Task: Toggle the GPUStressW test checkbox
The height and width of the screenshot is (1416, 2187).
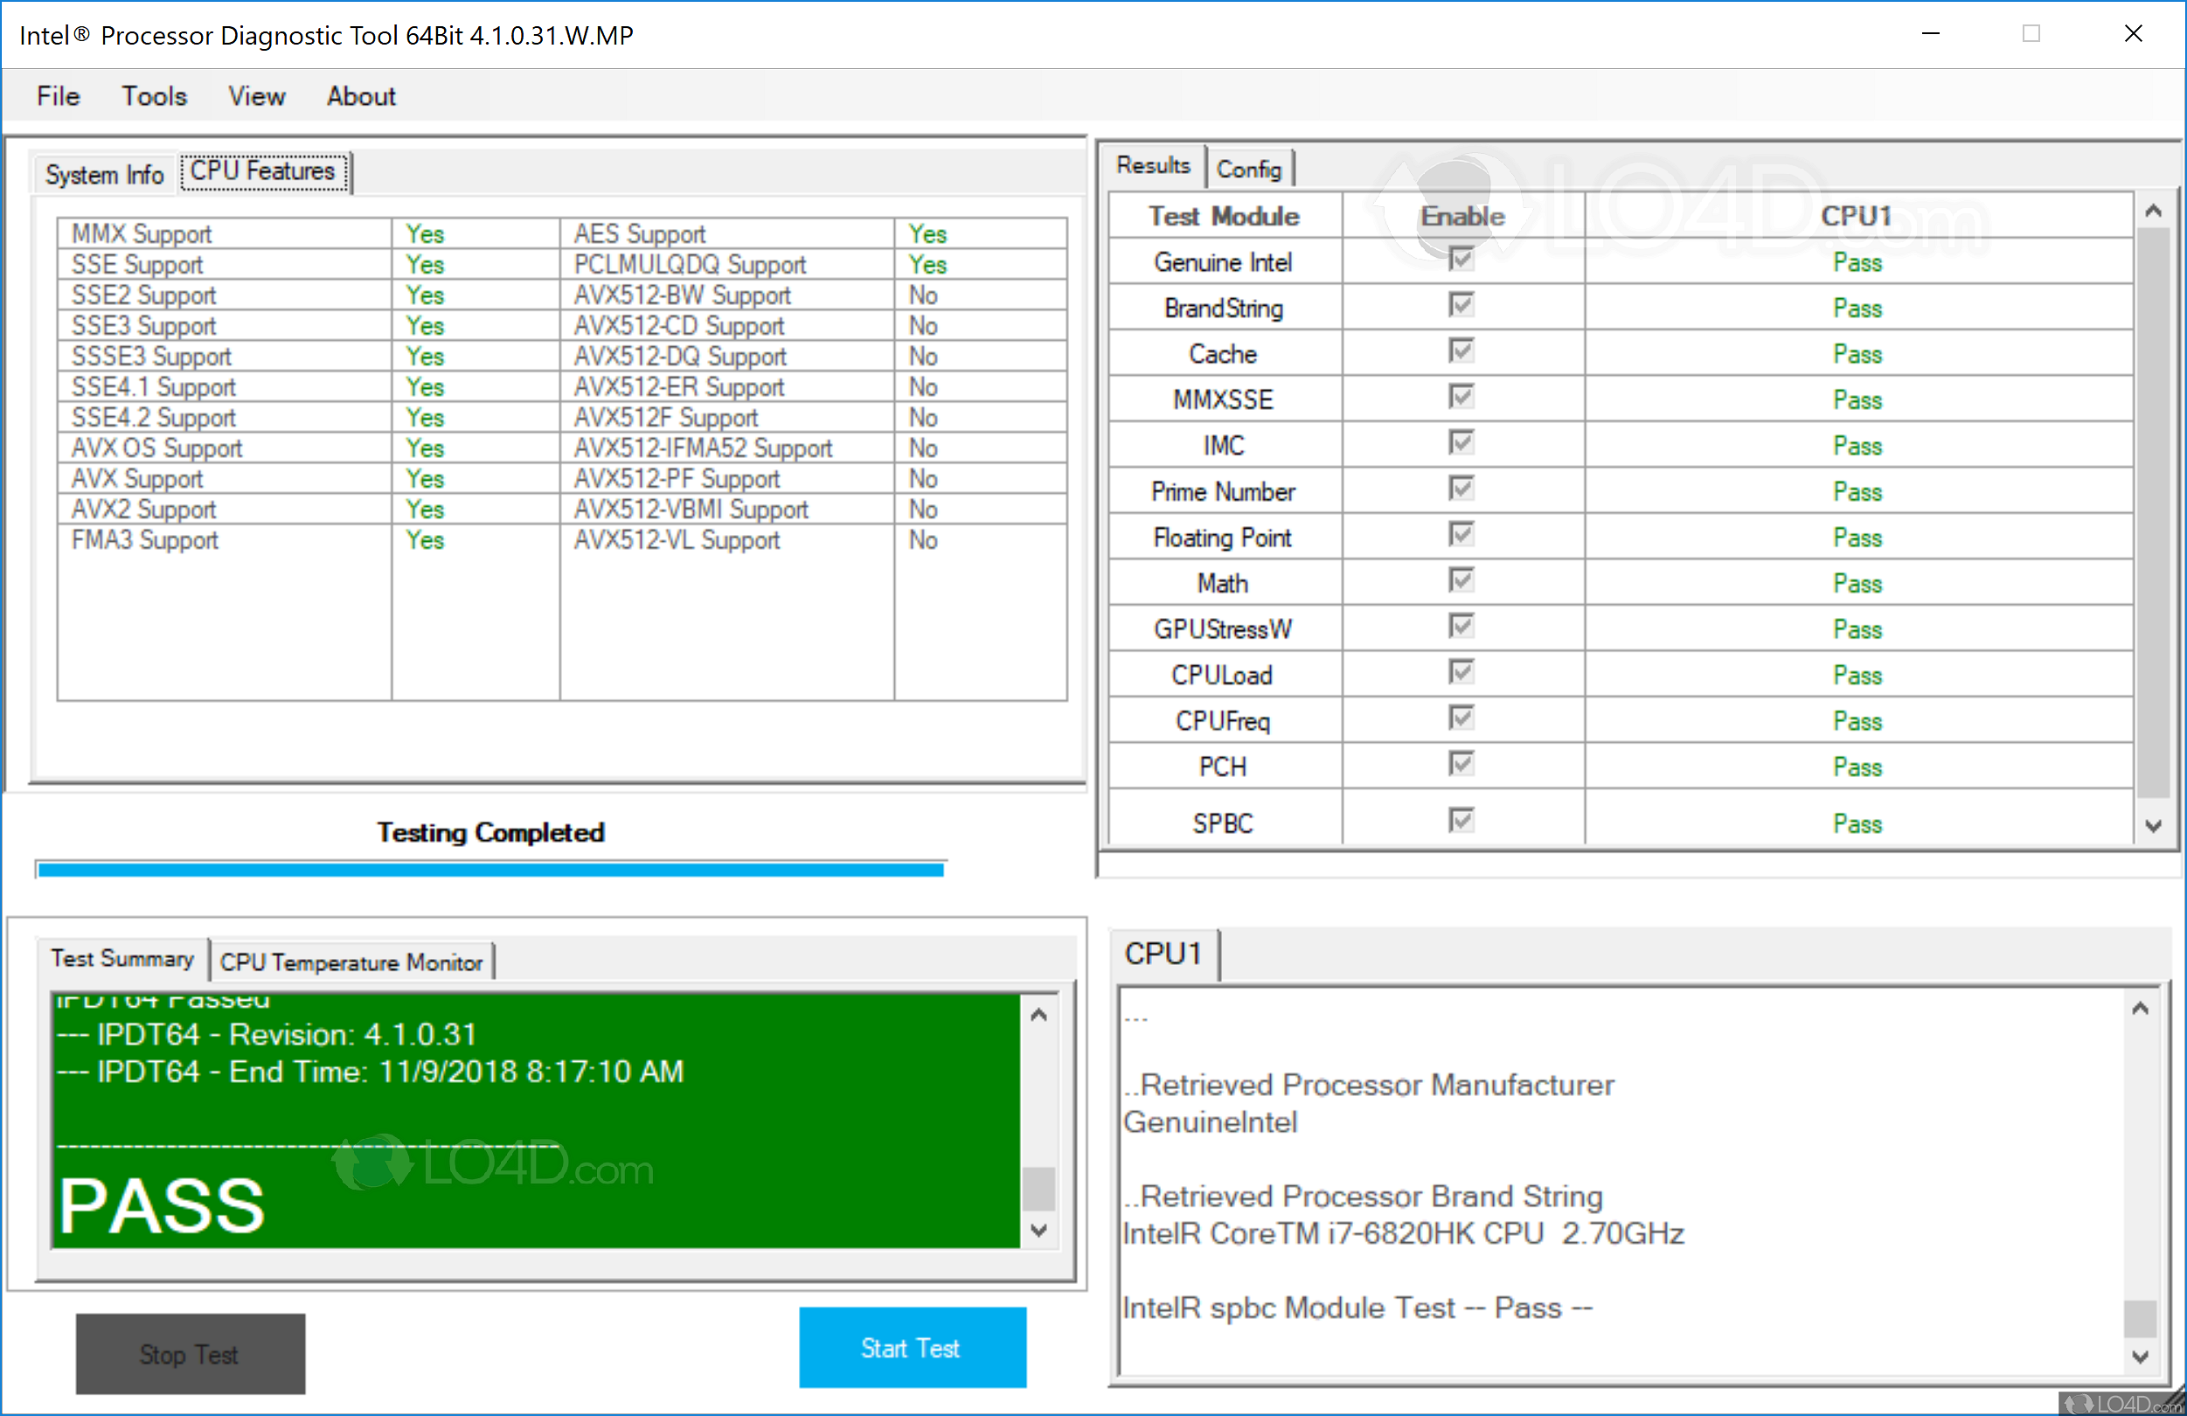Action: click(1461, 626)
